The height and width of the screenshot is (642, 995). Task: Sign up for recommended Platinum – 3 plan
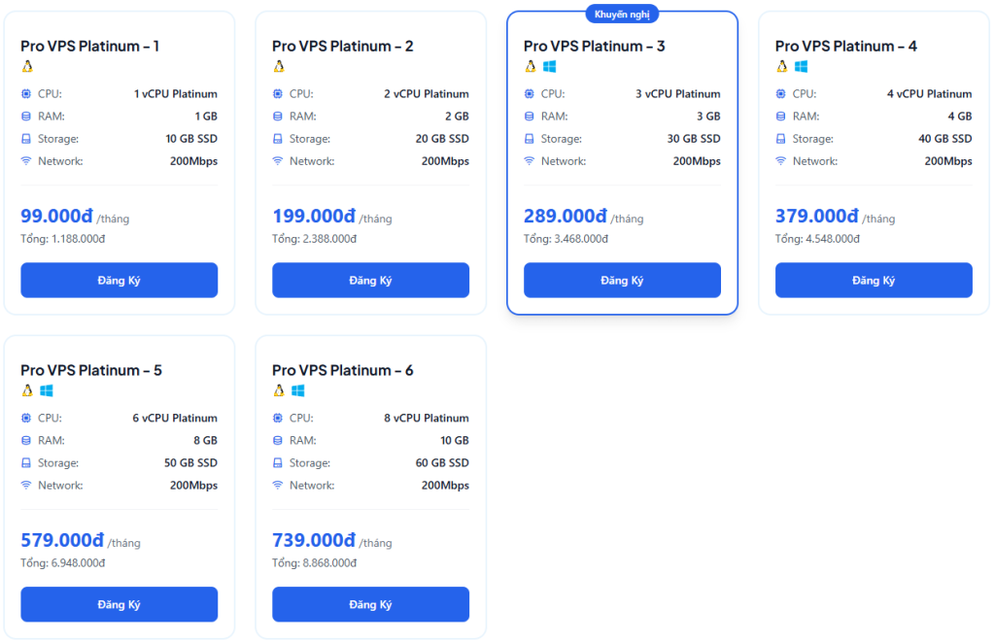pos(622,281)
